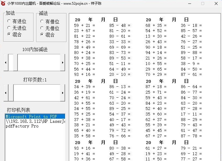This screenshot has width=222, height=161.
Task: Click problem 59 + 21 = in preview
Action: (x=85, y=25)
